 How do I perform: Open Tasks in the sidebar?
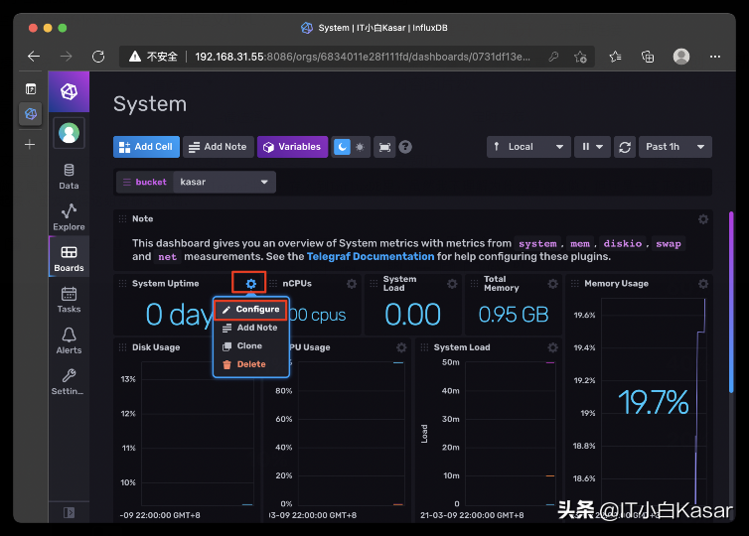tap(69, 300)
